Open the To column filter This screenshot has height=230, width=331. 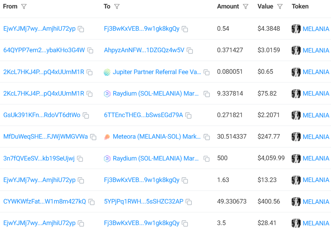pos(117,7)
